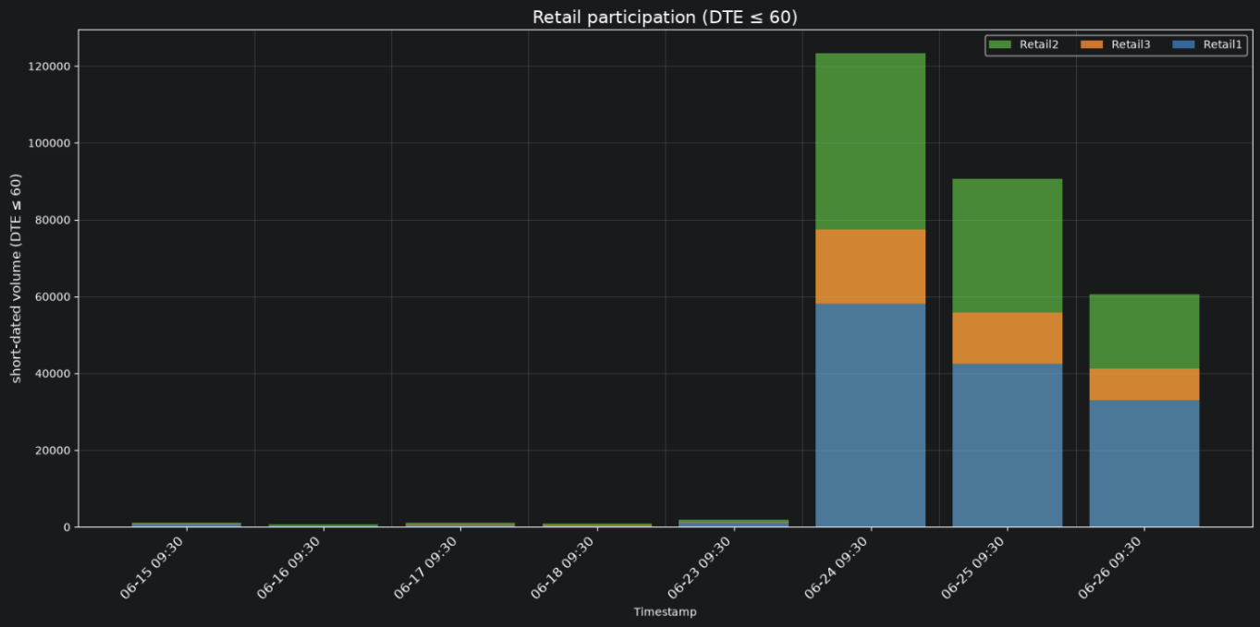Select the Retail1 legend label

coord(1222,44)
